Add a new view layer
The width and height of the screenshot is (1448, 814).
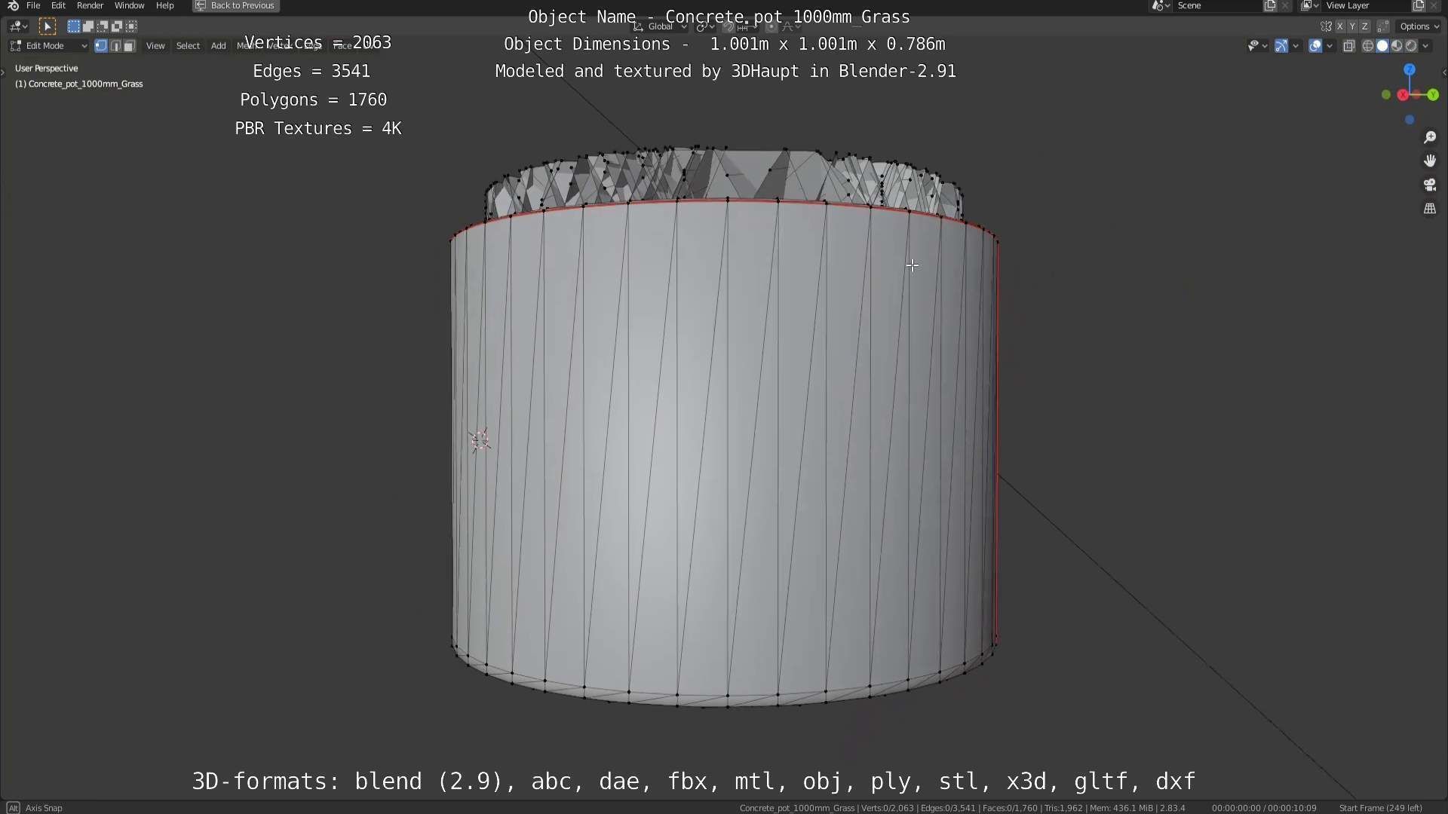coord(1419,5)
